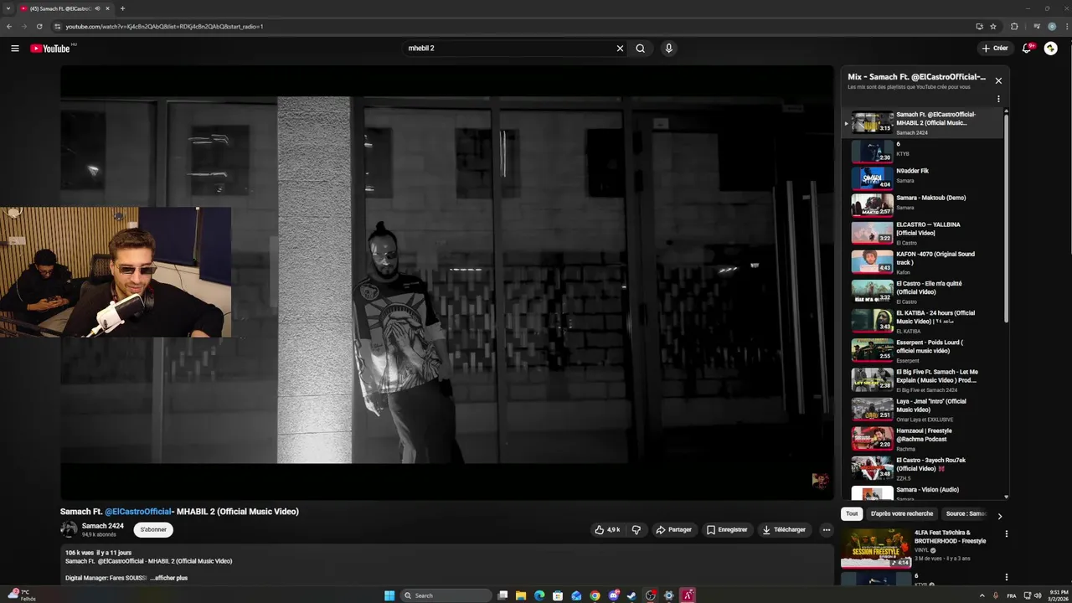
Task: Show more filter chips with right arrow
Action: [x=999, y=516]
